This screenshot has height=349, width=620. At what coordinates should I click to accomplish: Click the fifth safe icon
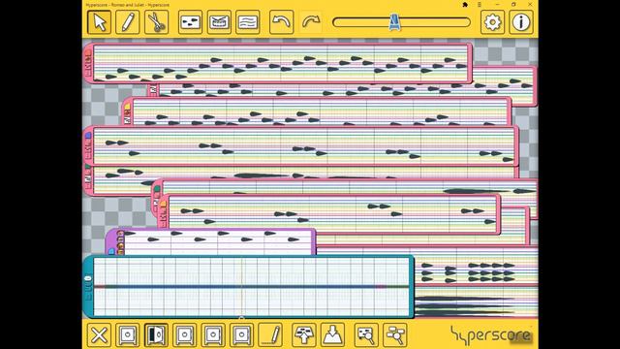point(241,335)
